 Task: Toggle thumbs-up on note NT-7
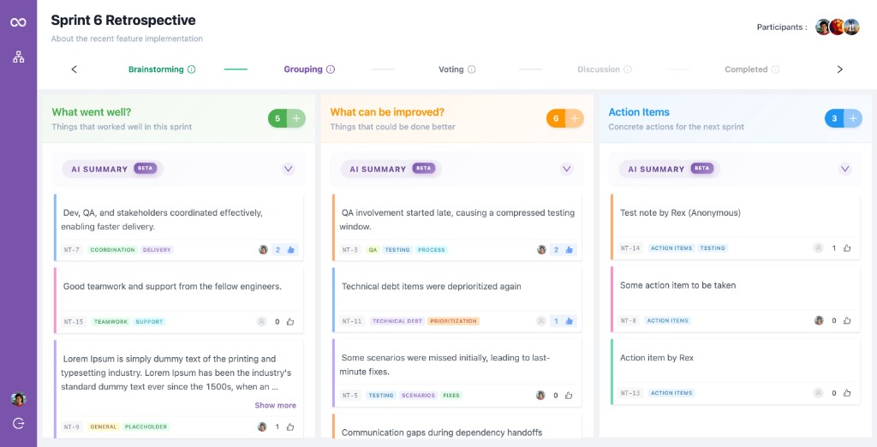pos(291,250)
